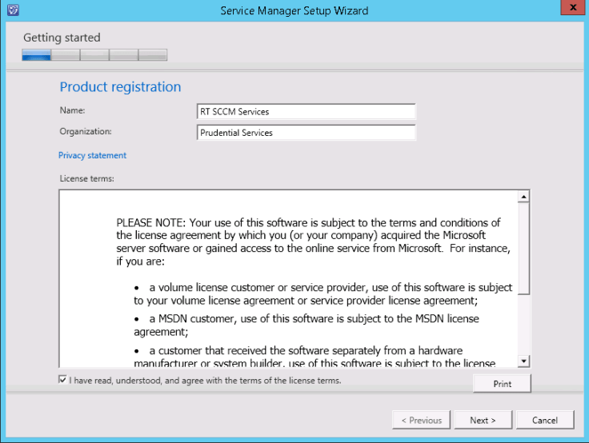Viewport: 589px width, 443px height.
Task: Uncheck the agree with license terms checkbox
Action: (63, 381)
